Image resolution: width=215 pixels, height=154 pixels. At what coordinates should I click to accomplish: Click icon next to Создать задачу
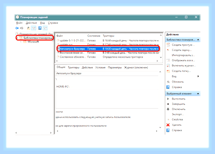[x=168, y=50]
